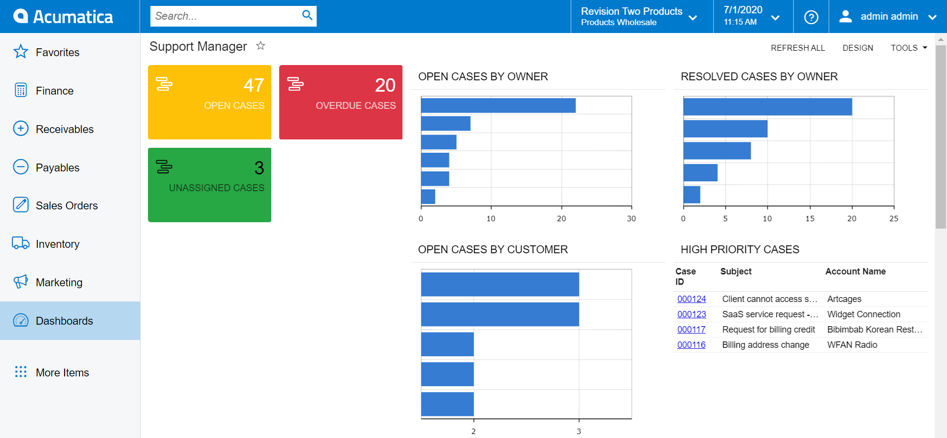The width and height of the screenshot is (947, 438).
Task: Open Receivables plus-circle icon
Action: click(21, 129)
